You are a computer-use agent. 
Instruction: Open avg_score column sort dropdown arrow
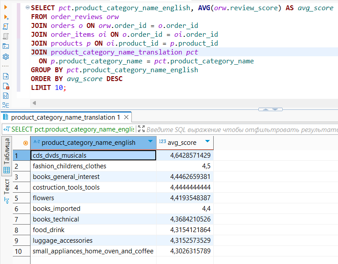207,142
